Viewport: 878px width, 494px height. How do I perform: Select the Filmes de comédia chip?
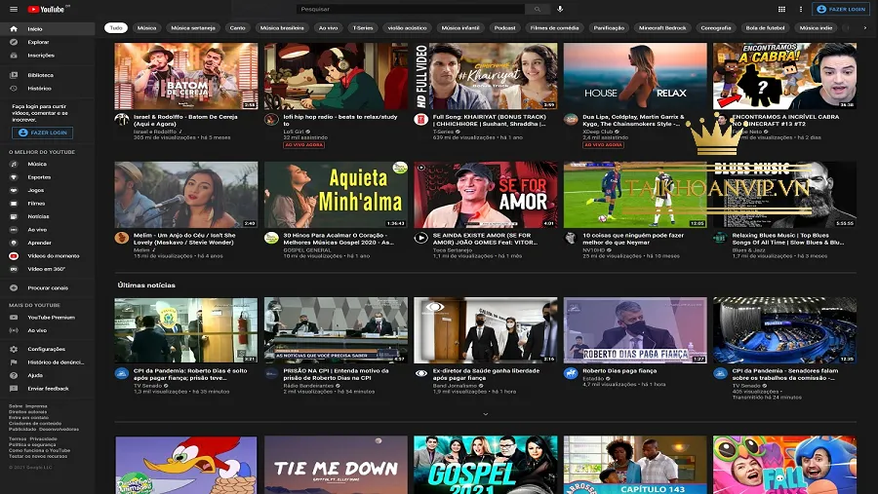point(554,27)
